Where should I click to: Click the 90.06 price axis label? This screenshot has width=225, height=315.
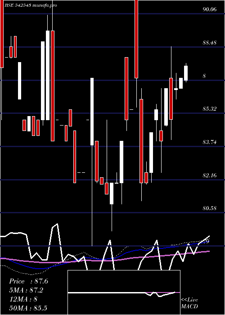(210, 9)
